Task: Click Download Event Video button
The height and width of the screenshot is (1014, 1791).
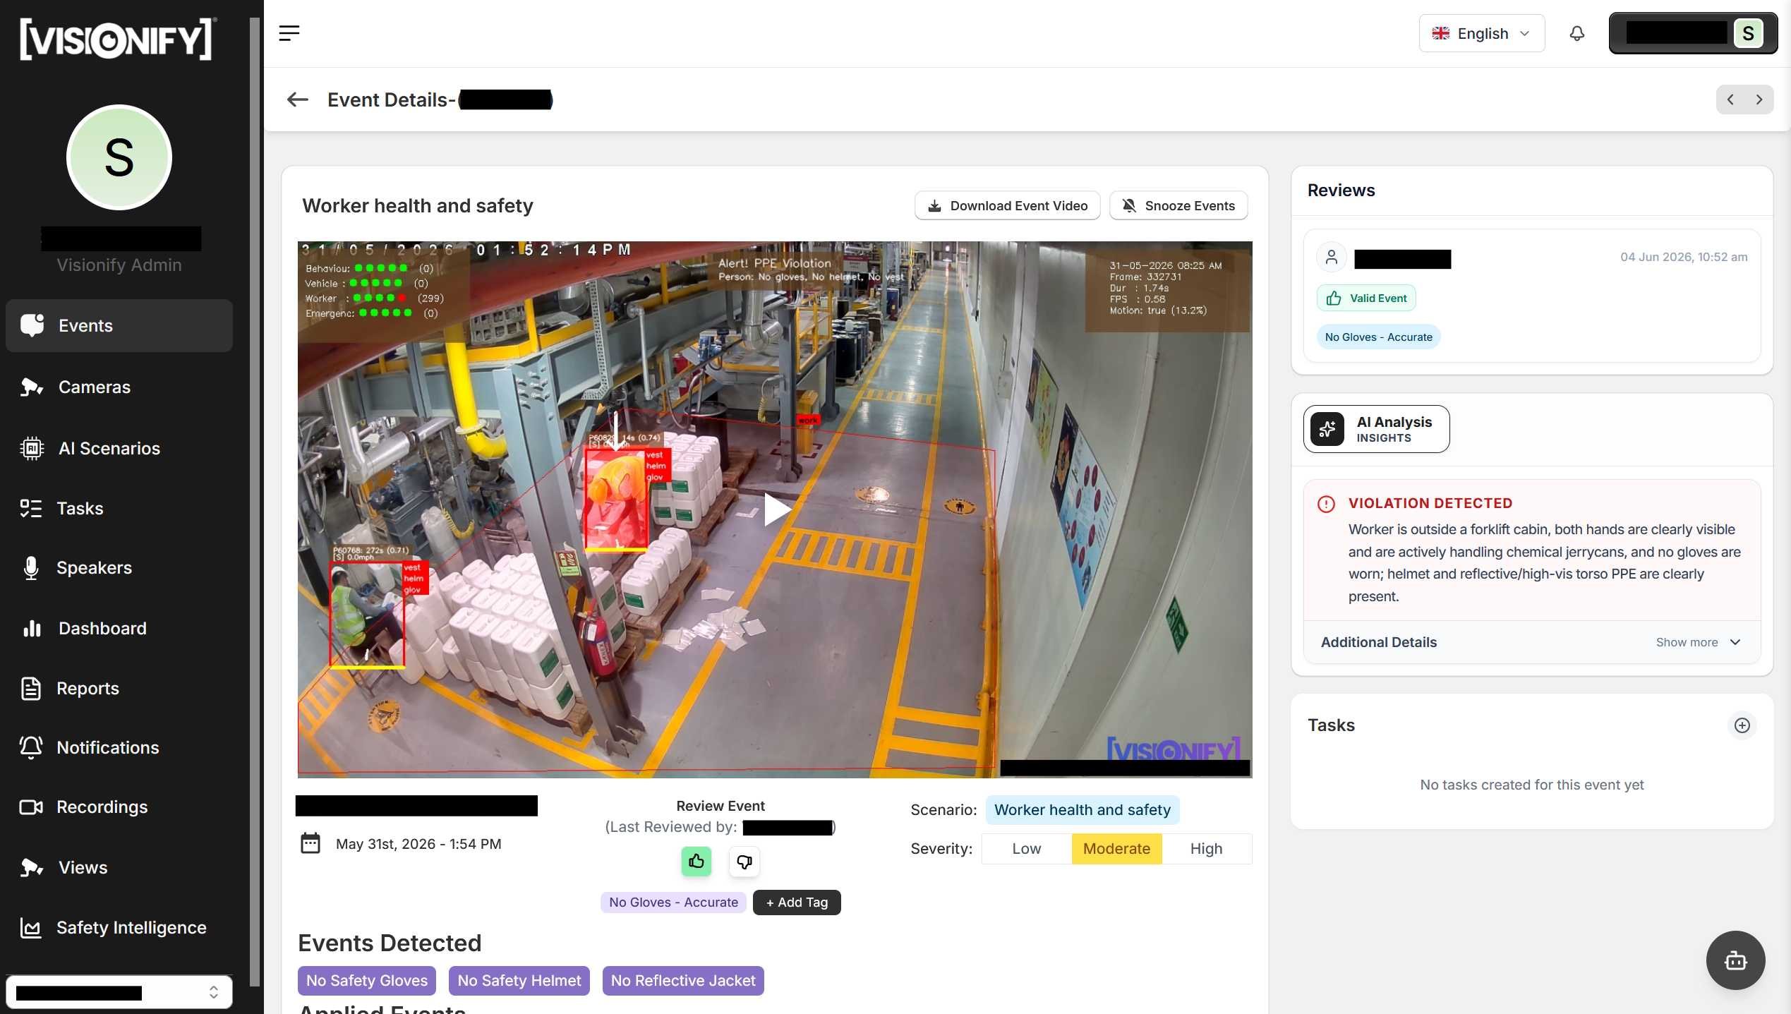Action: 1007,205
